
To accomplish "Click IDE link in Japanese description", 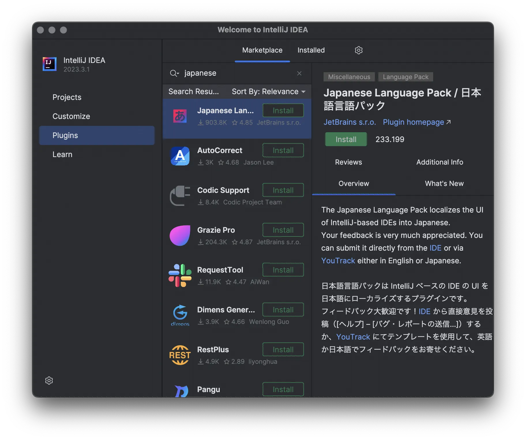I will [x=424, y=312].
